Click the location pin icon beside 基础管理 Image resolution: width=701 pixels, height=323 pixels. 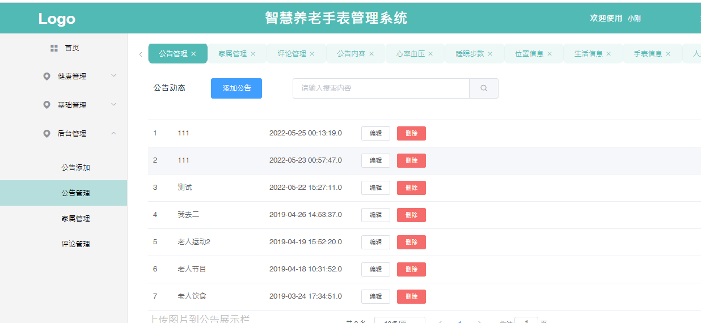[x=47, y=105]
